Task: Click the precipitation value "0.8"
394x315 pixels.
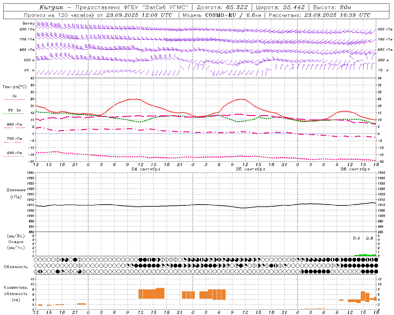Action: pyautogui.click(x=369, y=238)
